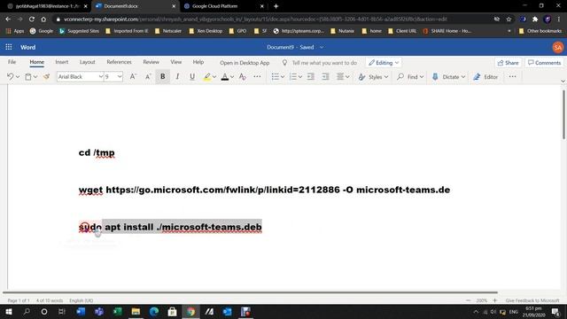This screenshot has height=319, width=567.
Task: Go to browser home page icon
Action: coord(43,19)
